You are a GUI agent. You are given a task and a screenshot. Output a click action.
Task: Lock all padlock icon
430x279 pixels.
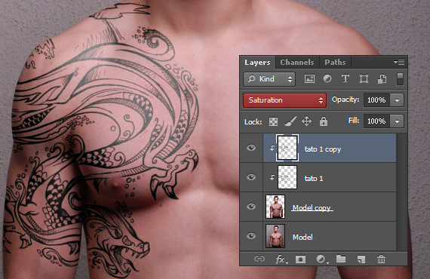pyautogui.click(x=324, y=121)
